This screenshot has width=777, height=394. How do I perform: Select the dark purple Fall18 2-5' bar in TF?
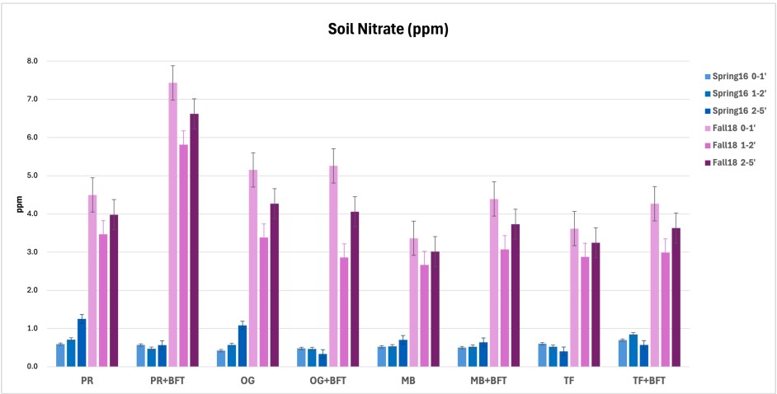[596, 304]
